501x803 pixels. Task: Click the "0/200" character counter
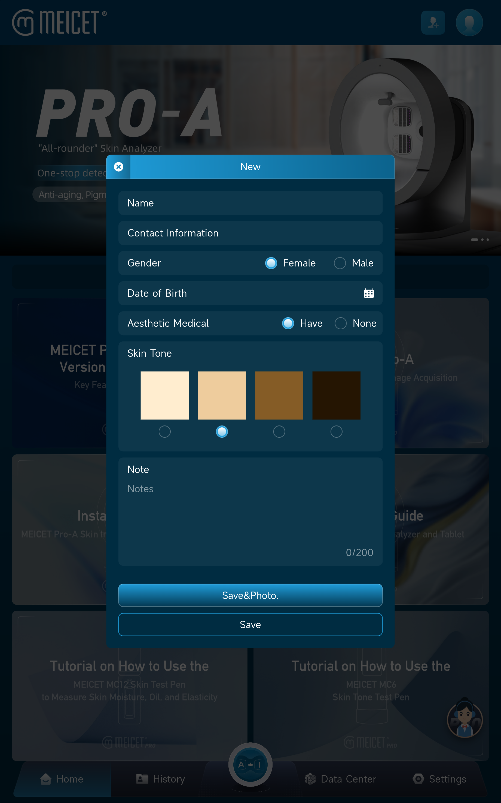click(x=359, y=553)
